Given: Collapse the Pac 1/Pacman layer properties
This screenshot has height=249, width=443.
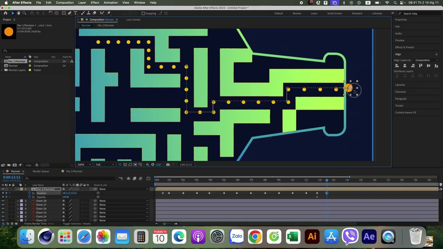Looking at the screenshot, I should (18, 189).
